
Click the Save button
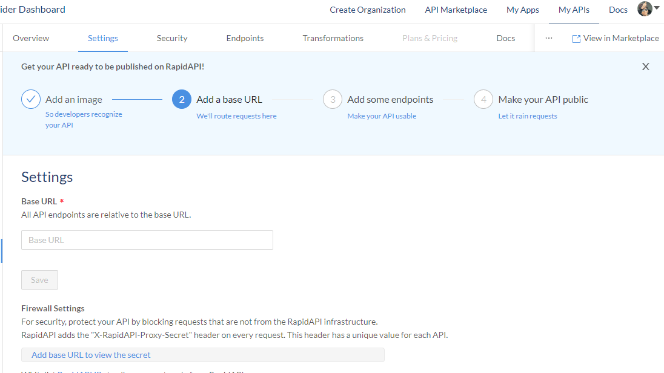click(39, 280)
